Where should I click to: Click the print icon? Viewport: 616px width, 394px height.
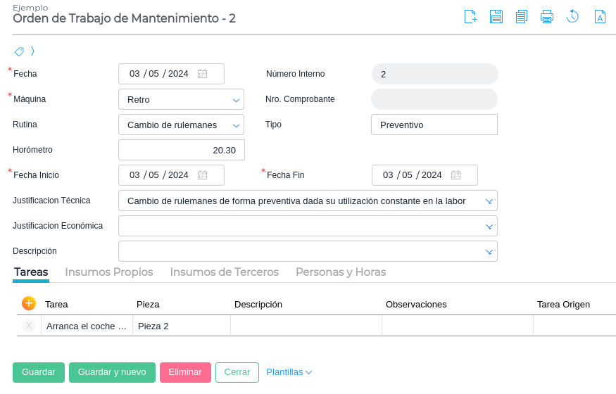(x=547, y=17)
